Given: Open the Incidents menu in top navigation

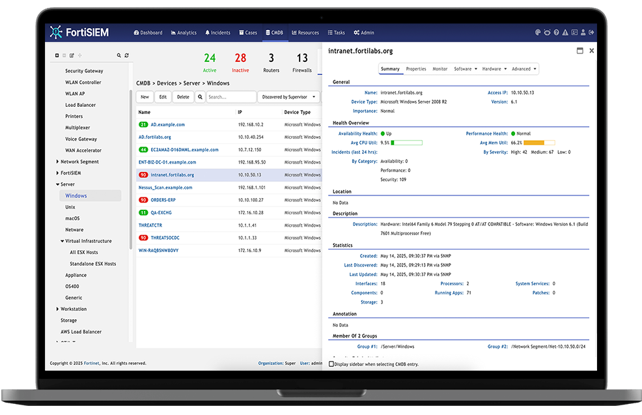Looking at the screenshot, I should coord(217,33).
